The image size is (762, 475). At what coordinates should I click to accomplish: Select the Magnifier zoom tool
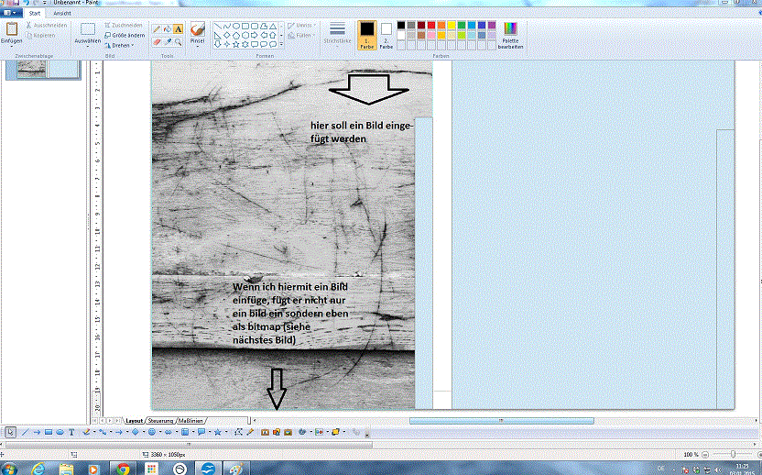pyautogui.click(x=178, y=41)
